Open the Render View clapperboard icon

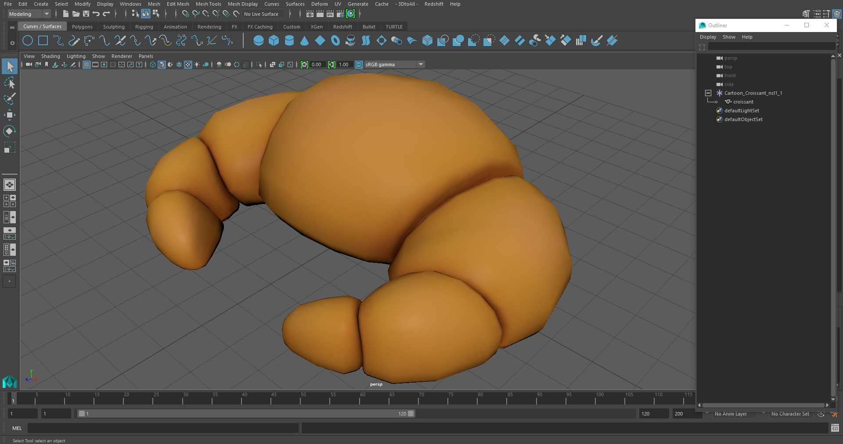(x=310, y=14)
